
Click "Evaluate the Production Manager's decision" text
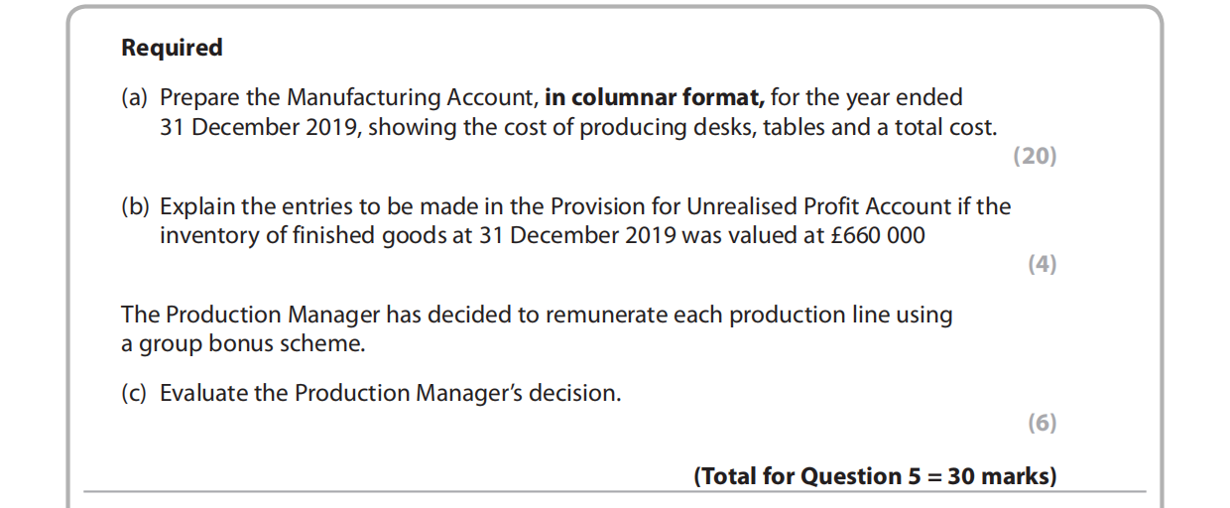click(x=390, y=393)
